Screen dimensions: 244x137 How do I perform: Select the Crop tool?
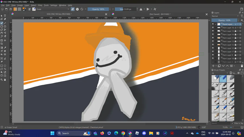[x=2, y=44]
